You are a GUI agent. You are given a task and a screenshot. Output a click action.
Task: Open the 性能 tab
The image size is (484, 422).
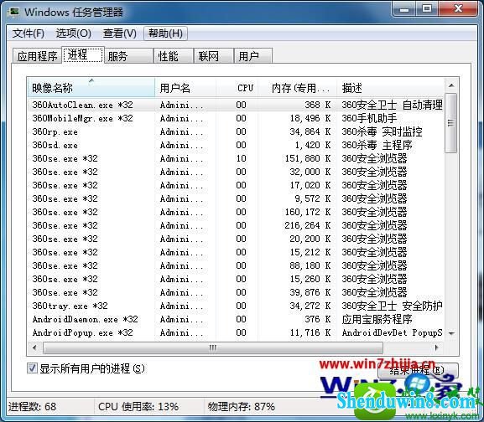[x=174, y=56]
